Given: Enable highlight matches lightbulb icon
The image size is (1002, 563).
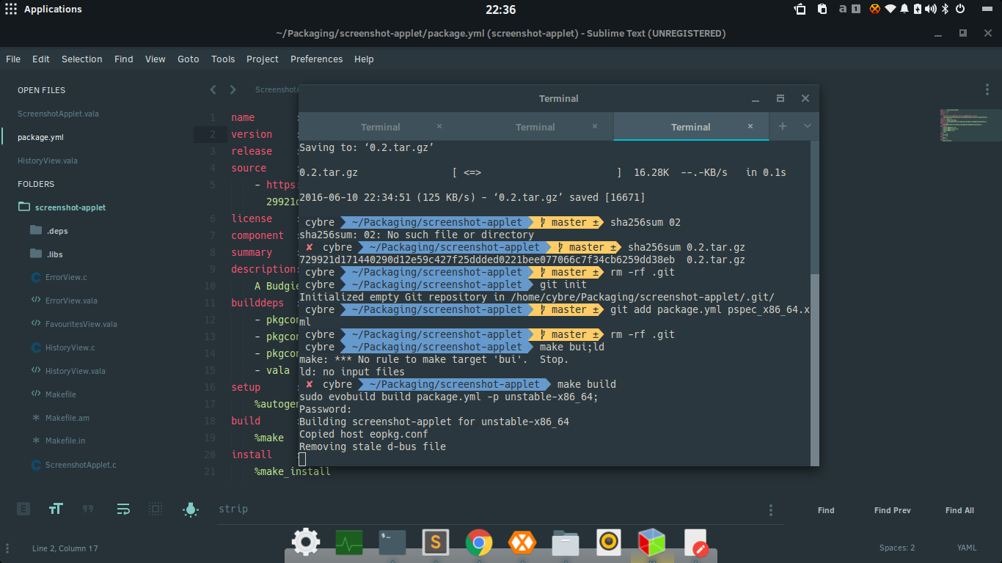Looking at the screenshot, I should click(191, 509).
